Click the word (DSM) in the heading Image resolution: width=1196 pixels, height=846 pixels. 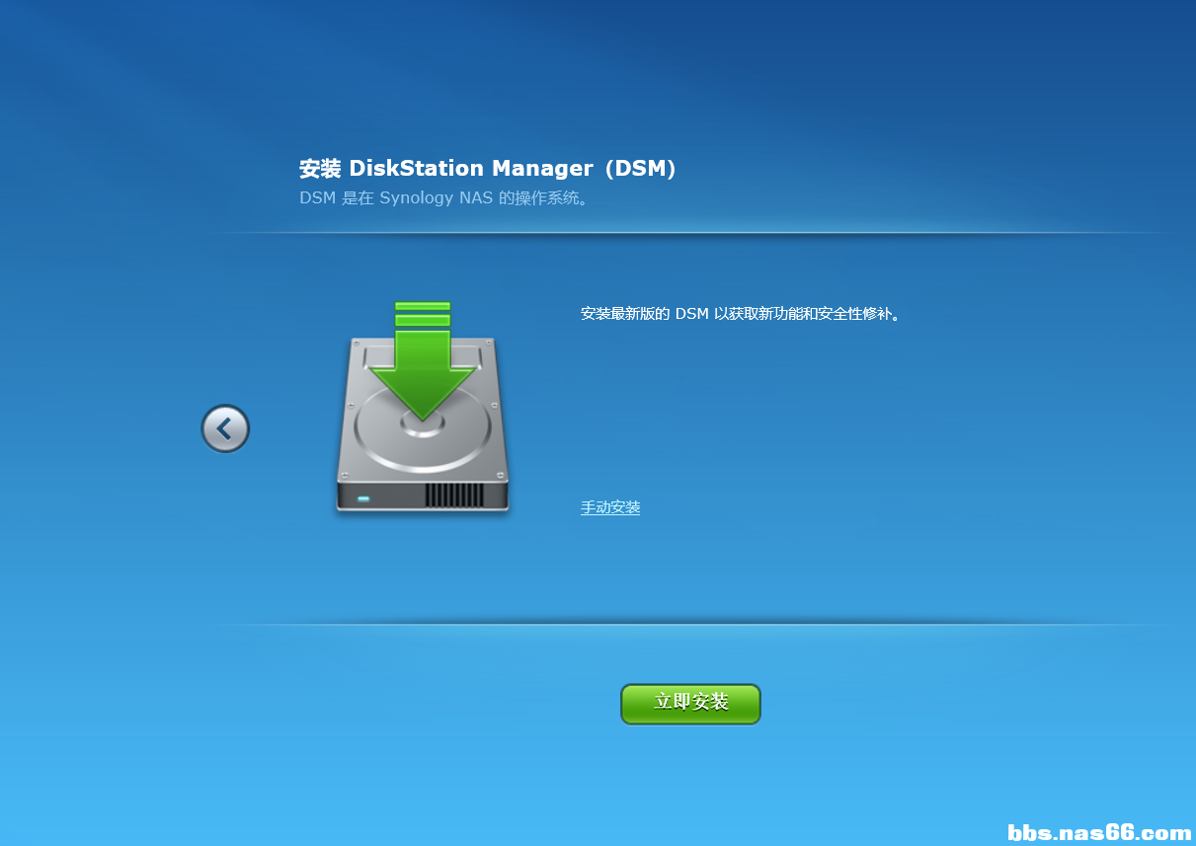pyautogui.click(x=640, y=169)
